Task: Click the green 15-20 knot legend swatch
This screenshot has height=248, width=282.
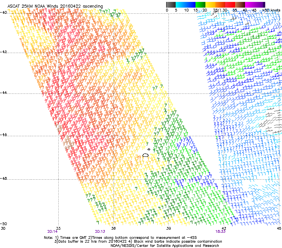Action: click(x=200, y=5)
